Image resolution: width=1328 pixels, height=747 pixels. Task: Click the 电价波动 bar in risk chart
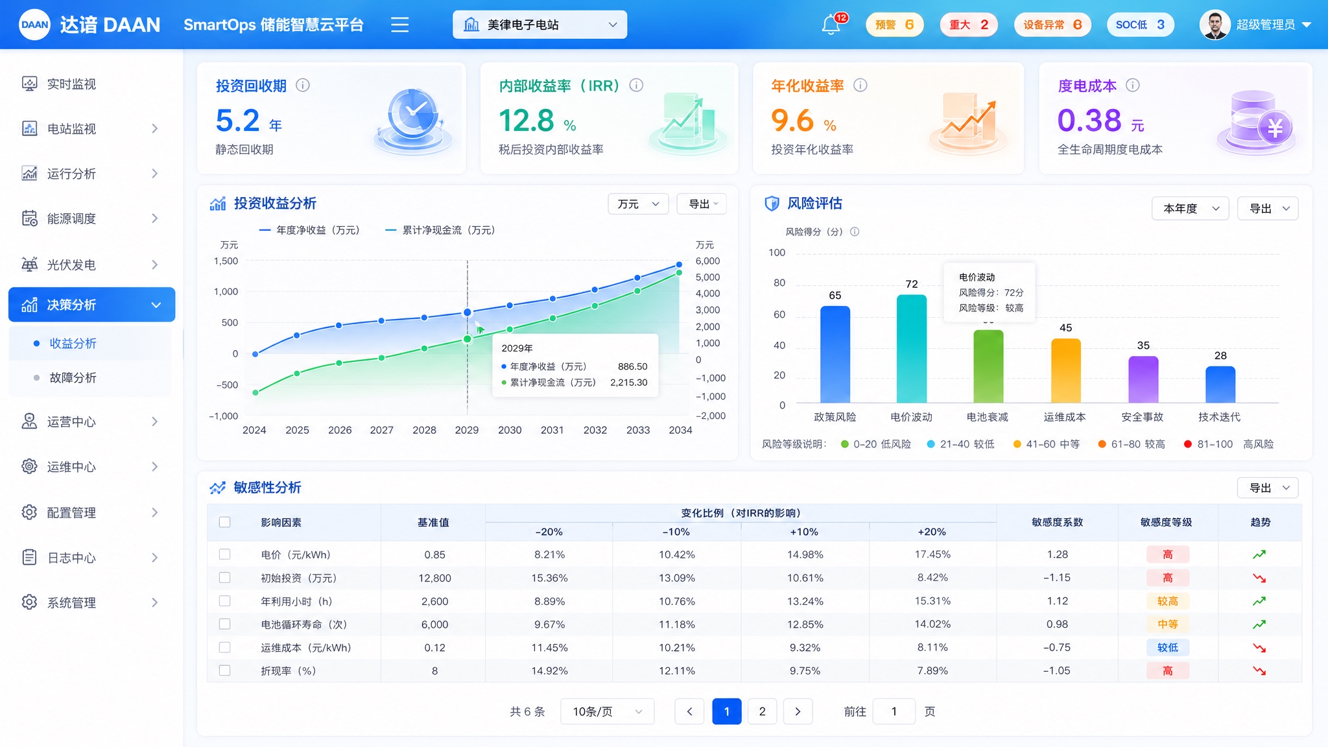click(x=911, y=348)
